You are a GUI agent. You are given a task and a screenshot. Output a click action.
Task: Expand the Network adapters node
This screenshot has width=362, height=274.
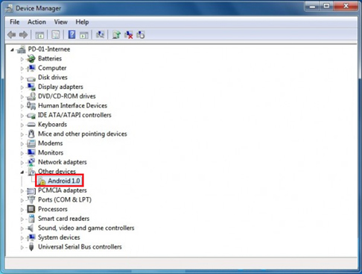click(22, 163)
